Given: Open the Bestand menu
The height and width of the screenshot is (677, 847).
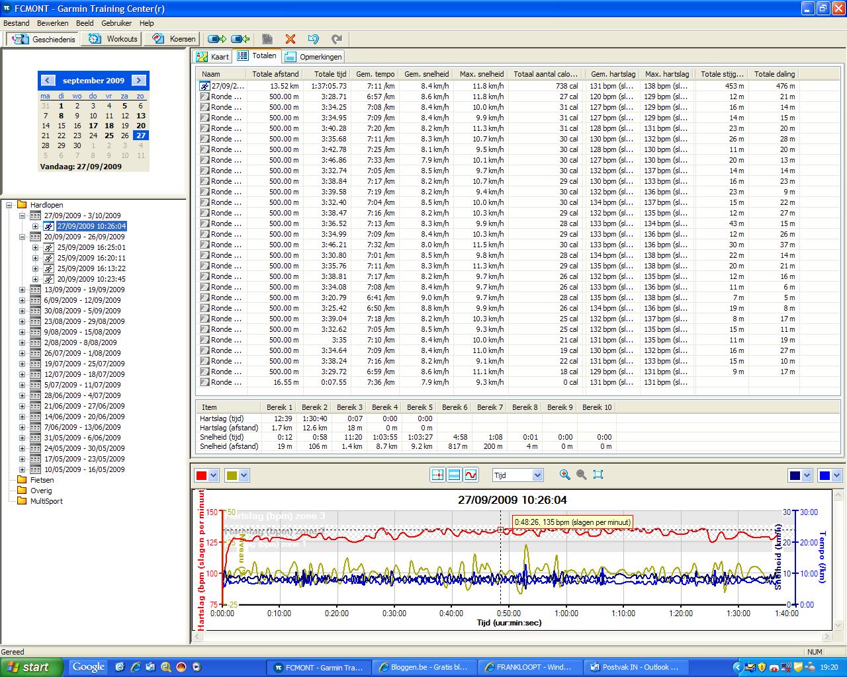Looking at the screenshot, I should (17, 23).
